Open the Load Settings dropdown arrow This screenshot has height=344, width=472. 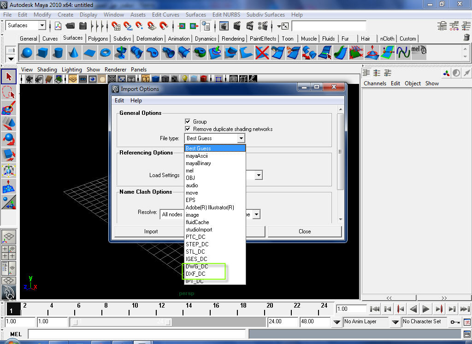[x=259, y=175]
